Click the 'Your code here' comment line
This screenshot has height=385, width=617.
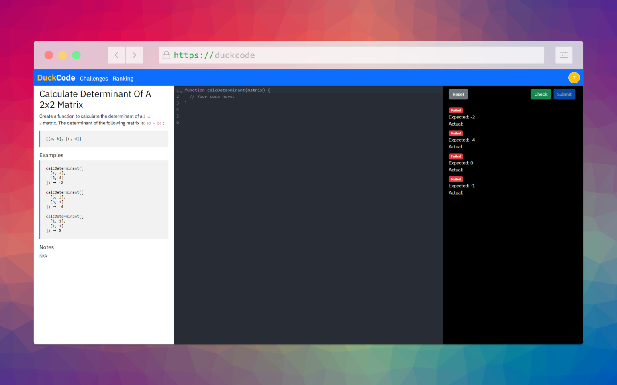[x=212, y=97]
